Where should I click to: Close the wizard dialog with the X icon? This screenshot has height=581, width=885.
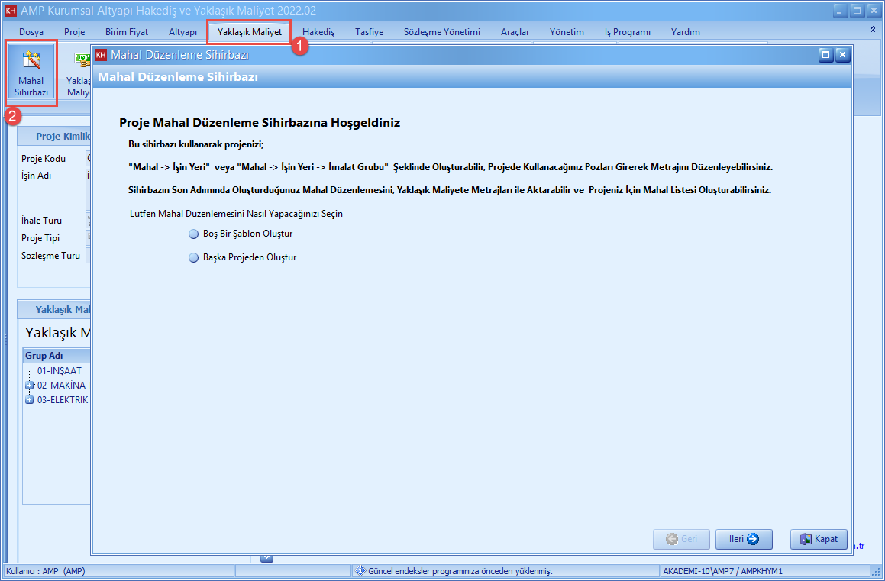click(842, 55)
